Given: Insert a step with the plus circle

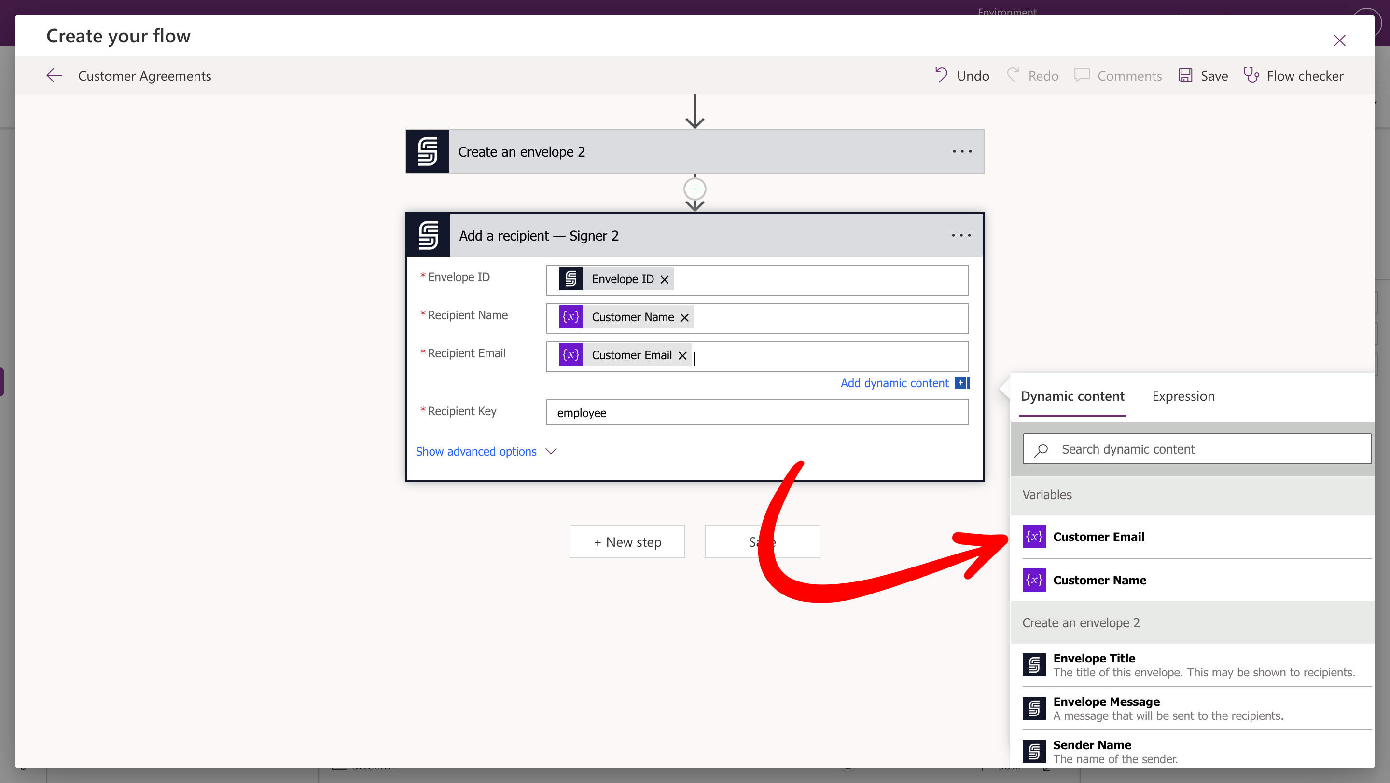Looking at the screenshot, I should coord(695,189).
